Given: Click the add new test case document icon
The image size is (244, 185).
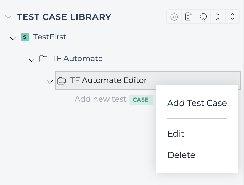Looking at the screenshot, I should [189, 17].
